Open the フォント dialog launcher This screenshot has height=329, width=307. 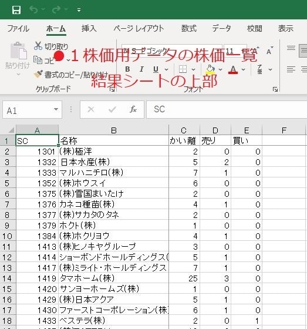coord(275,89)
